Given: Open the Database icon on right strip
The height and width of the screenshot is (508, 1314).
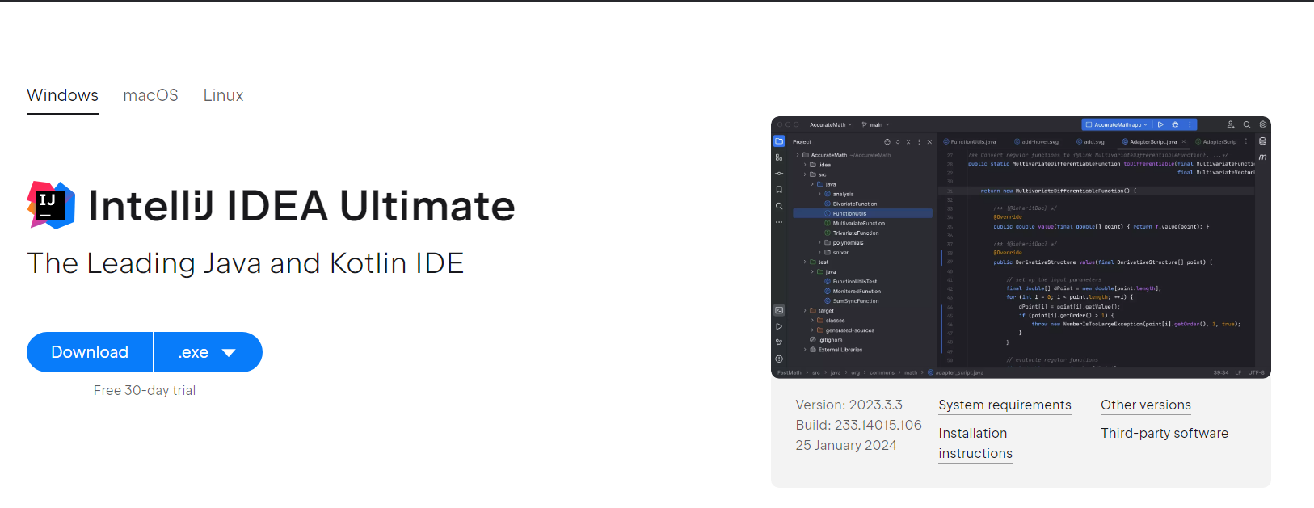Looking at the screenshot, I should (1262, 141).
